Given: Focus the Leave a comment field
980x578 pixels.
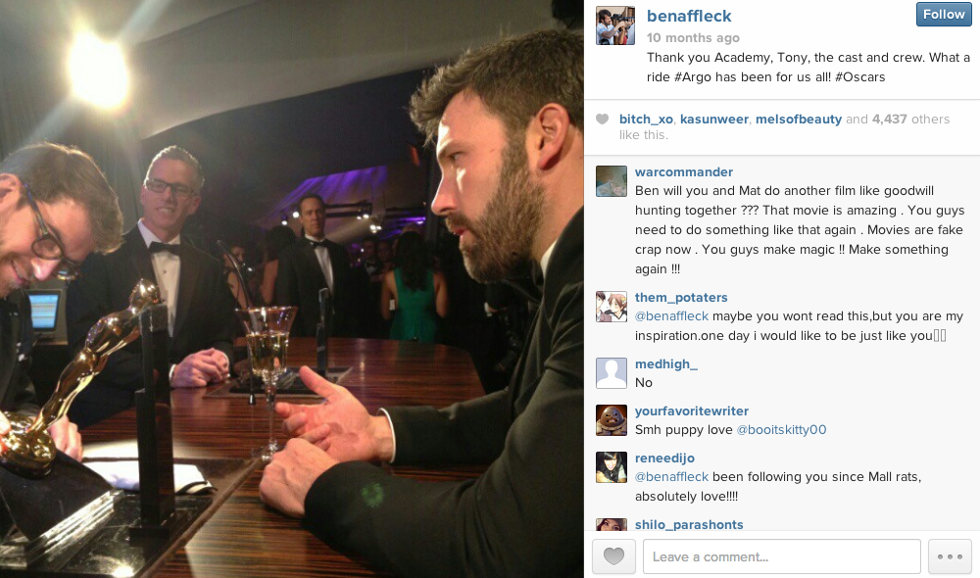Looking at the screenshot, I should (x=781, y=556).
